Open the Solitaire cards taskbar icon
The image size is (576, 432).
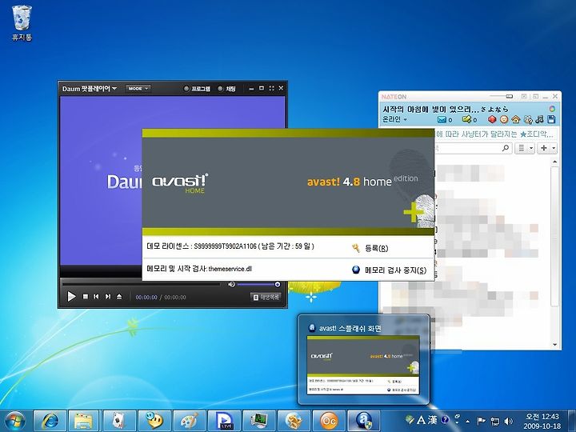tap(118, 421)
